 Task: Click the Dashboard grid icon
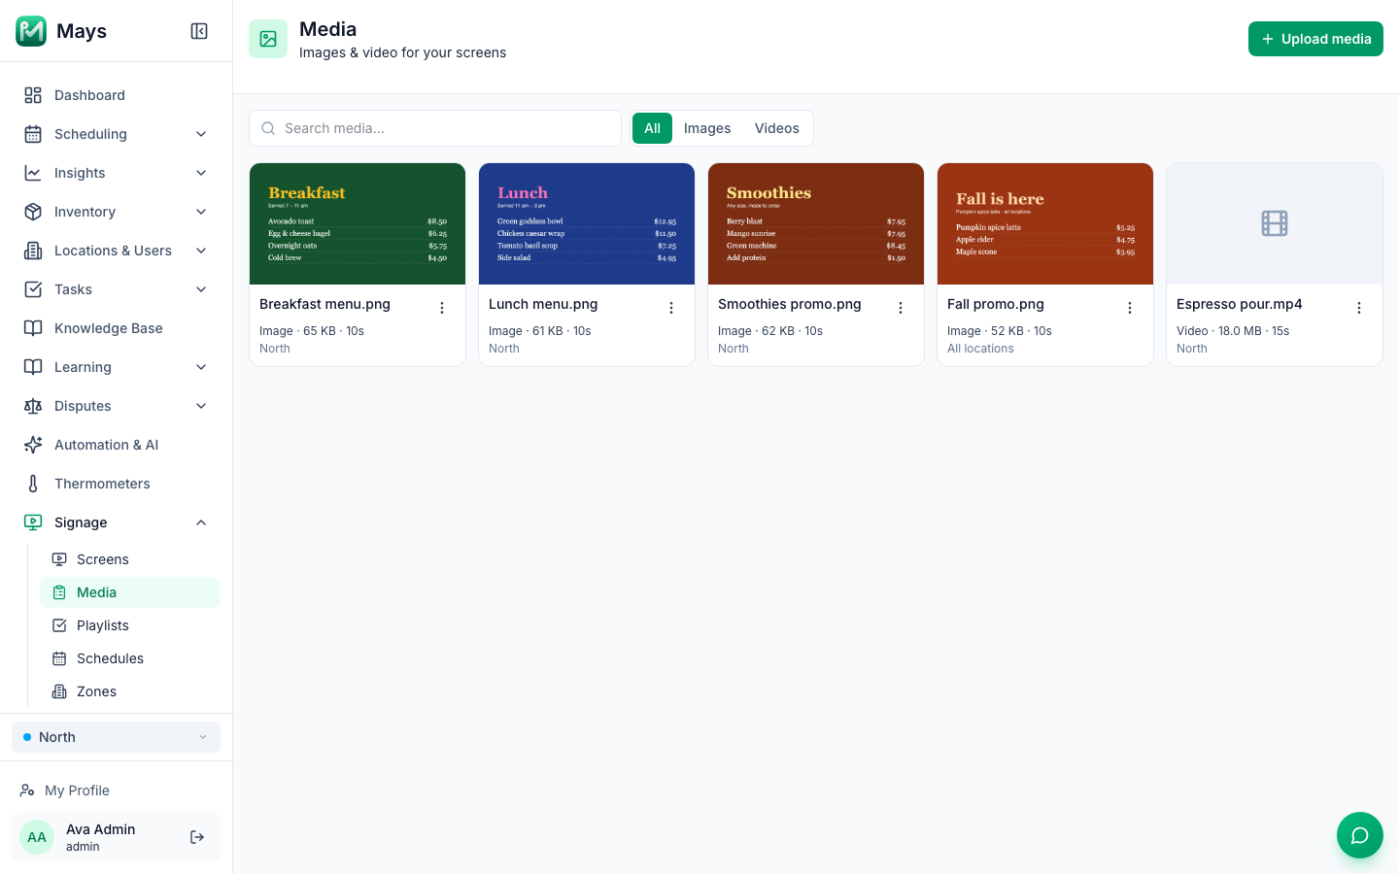tap(33, 95)
